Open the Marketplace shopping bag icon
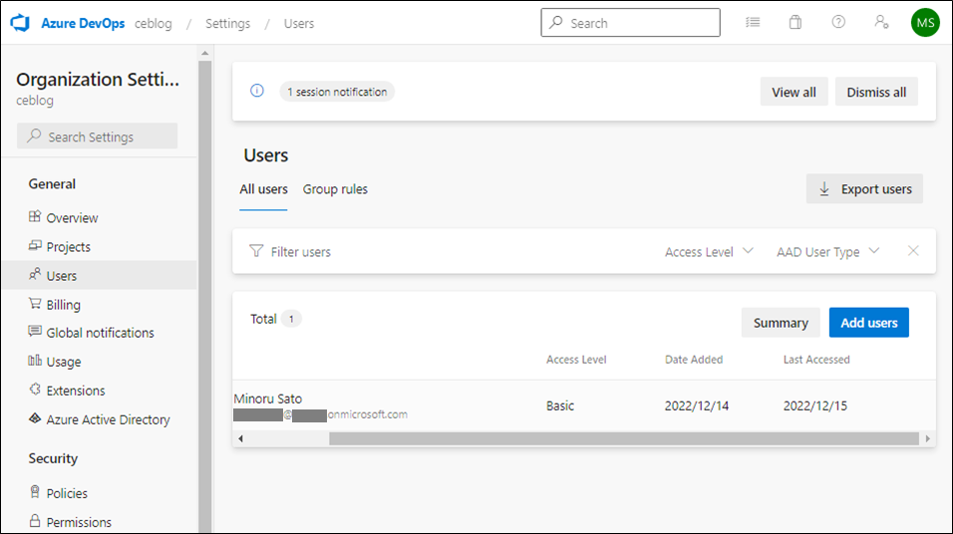Image resolution: width=953 pixels, height=534 pixels. point(794,23)
